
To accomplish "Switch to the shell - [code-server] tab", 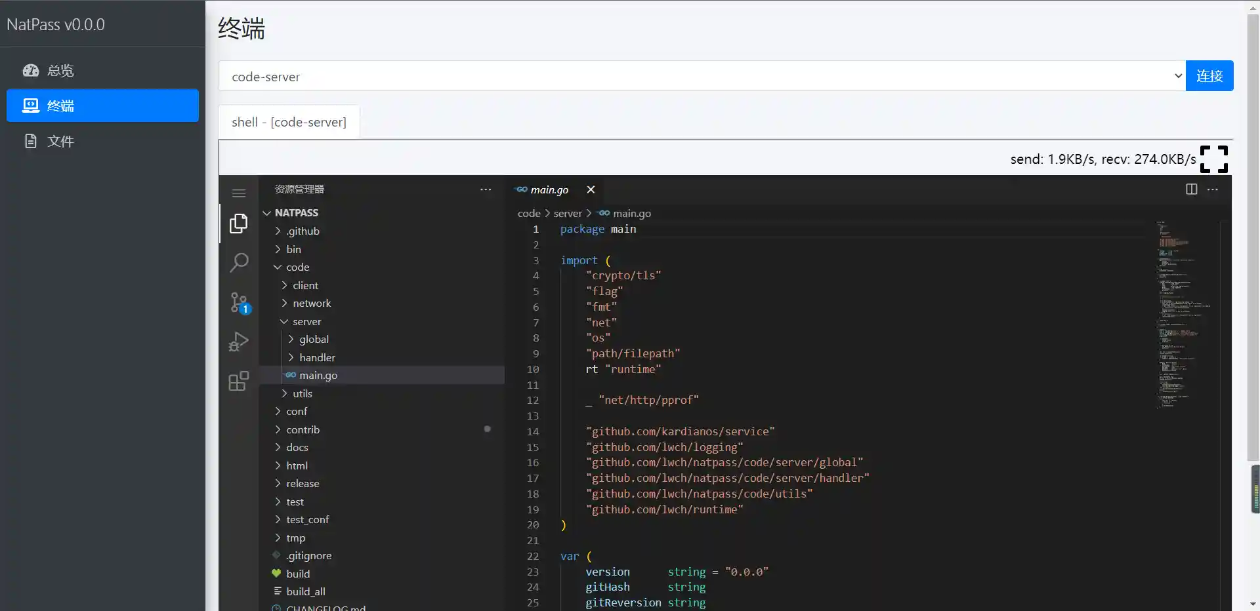I will pyautogui.click(x=289, y=122).
